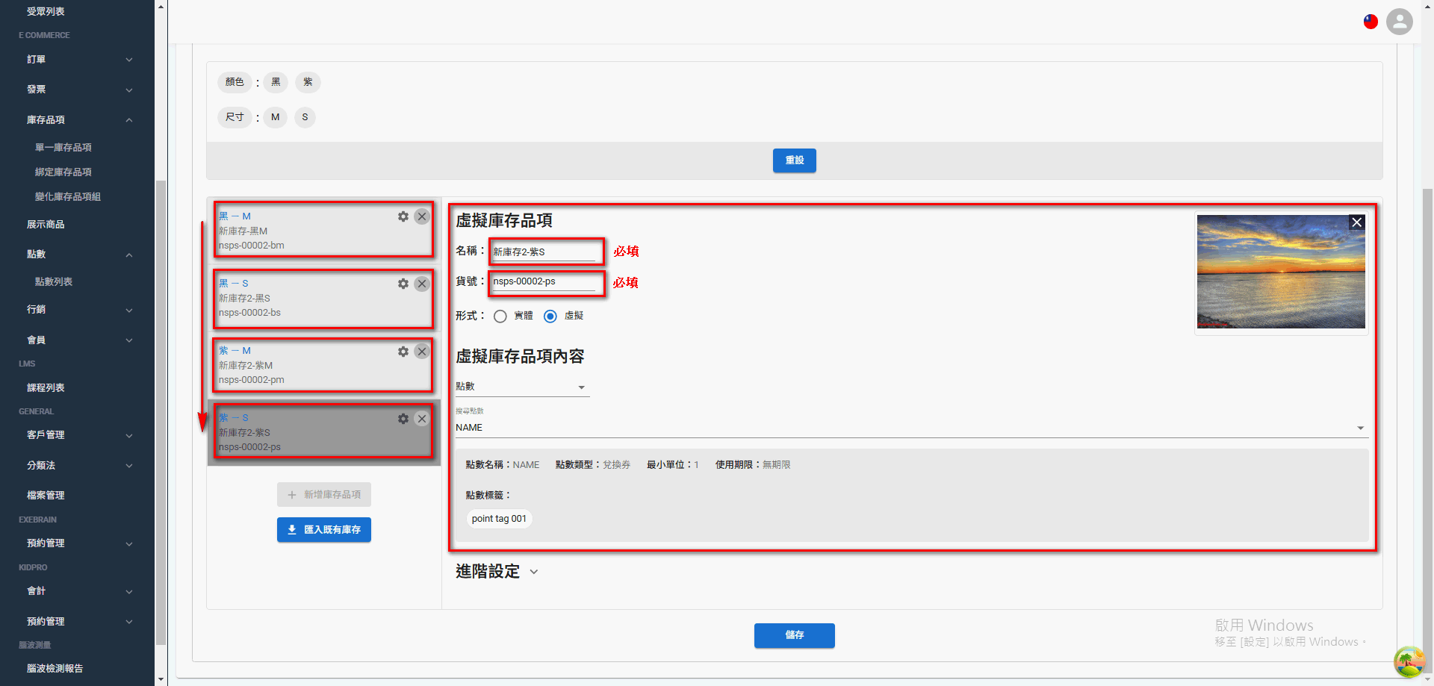1434x686 pixels.
Task: Go to 展示商品 in the sidebar
Action: coord(46,225)
